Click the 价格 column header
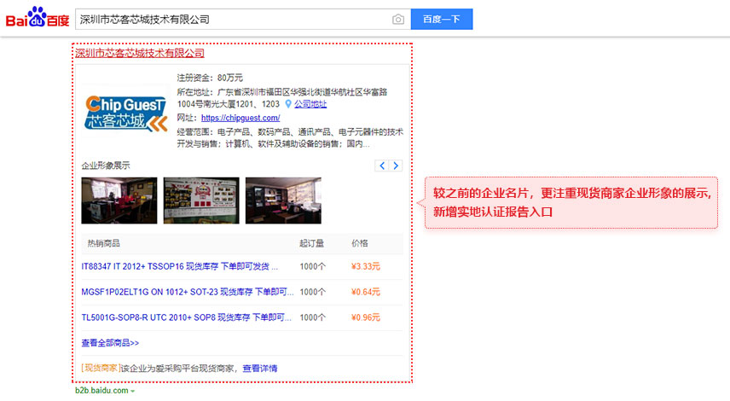The width and height of the screenshot is (730, 401). 359,243
